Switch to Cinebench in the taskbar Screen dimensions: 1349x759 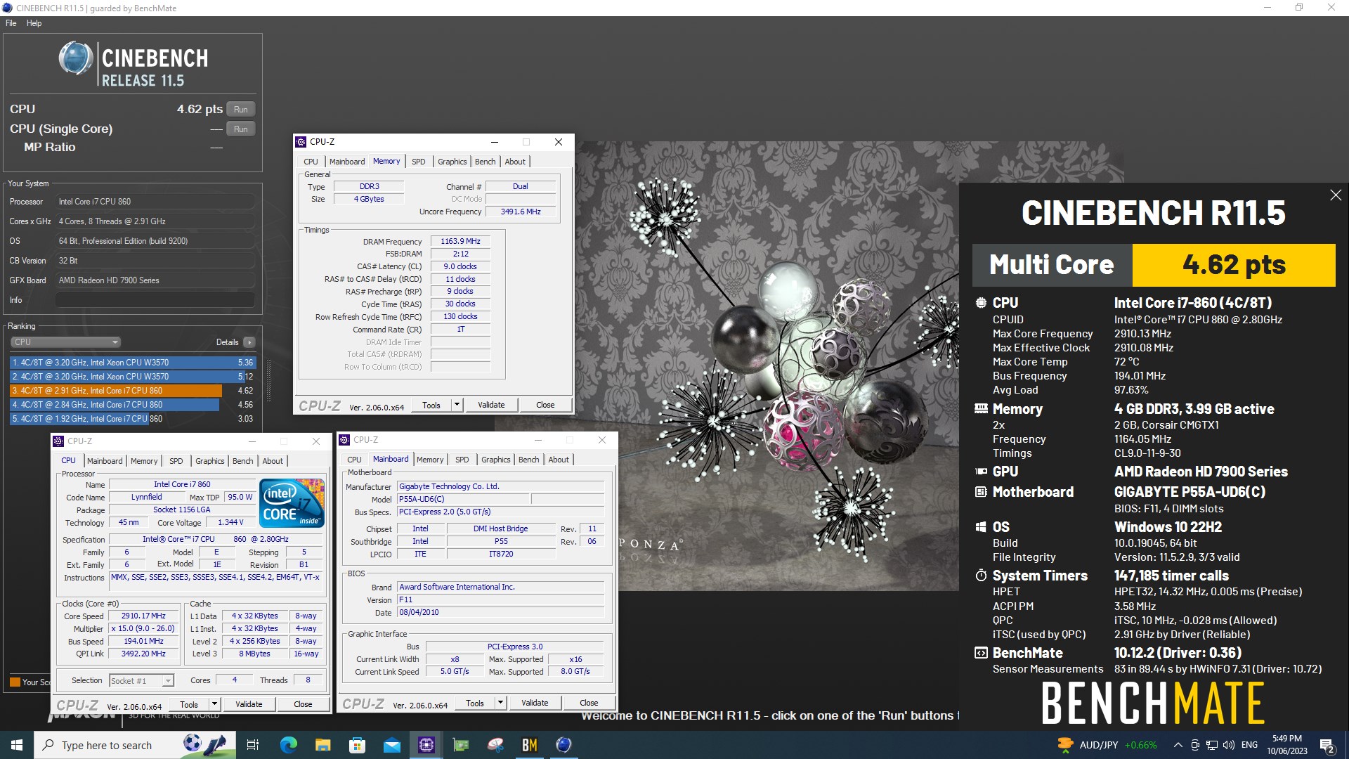point(563,745)
